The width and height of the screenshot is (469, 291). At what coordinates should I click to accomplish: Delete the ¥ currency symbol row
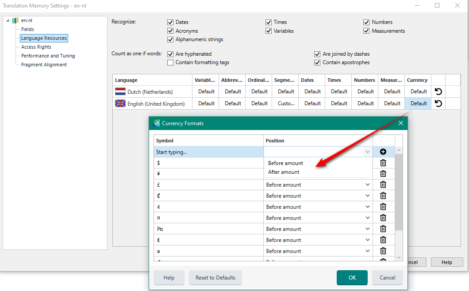pos(383,173)
